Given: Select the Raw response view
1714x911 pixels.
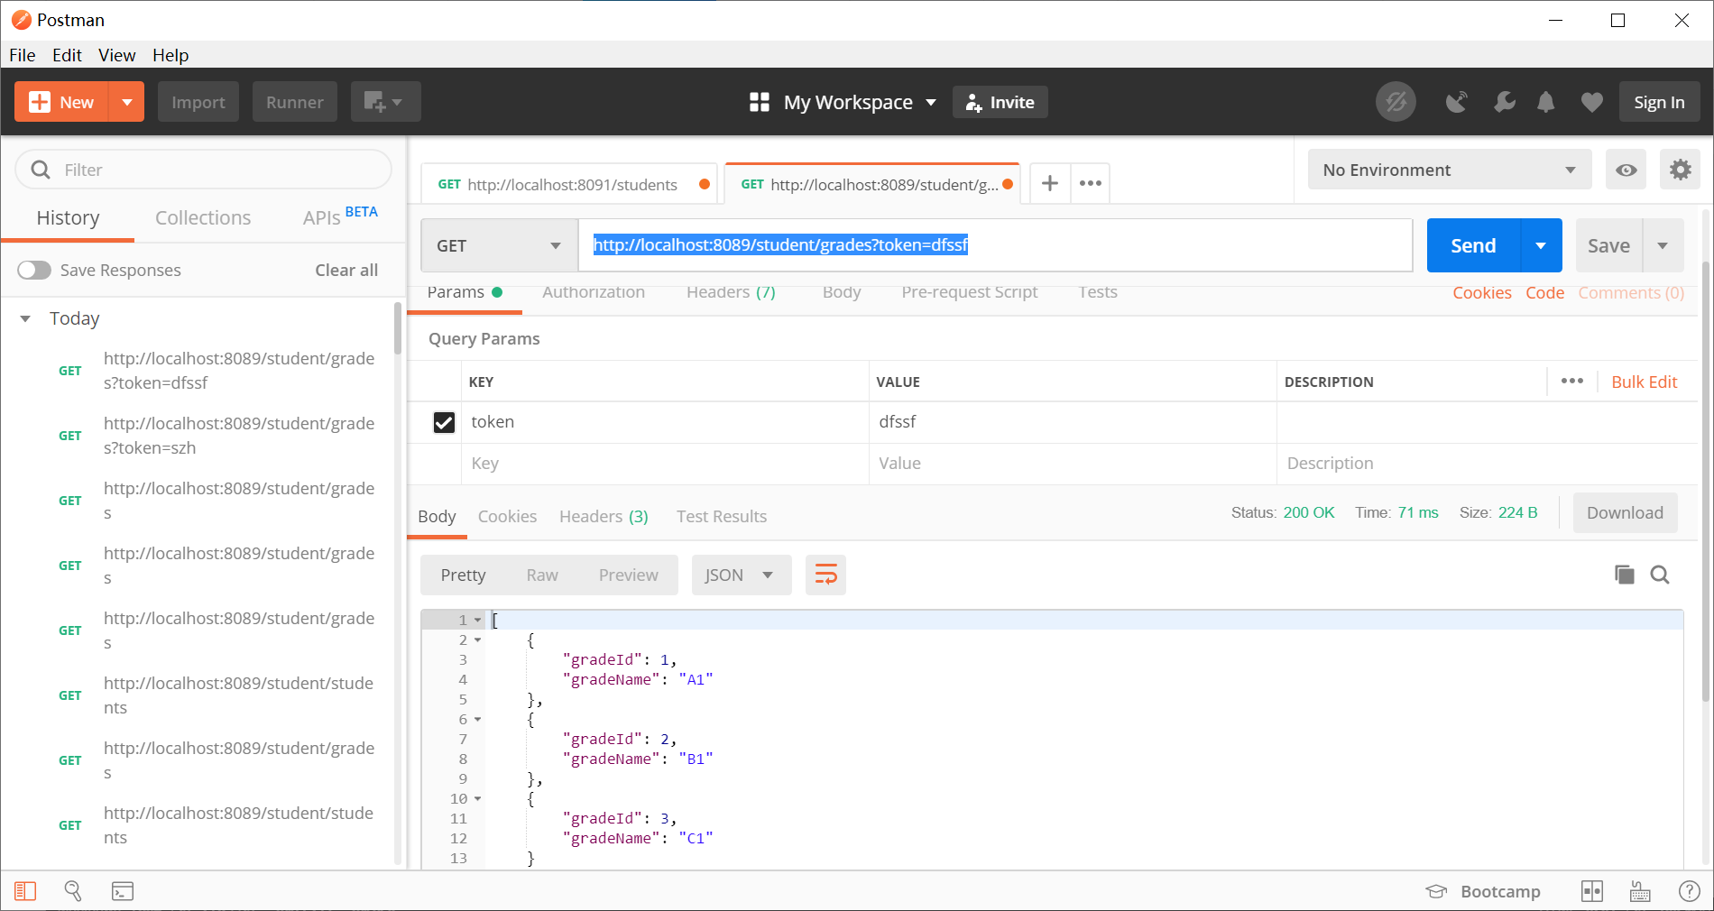Looking at the screenshot, I should 542,575.
